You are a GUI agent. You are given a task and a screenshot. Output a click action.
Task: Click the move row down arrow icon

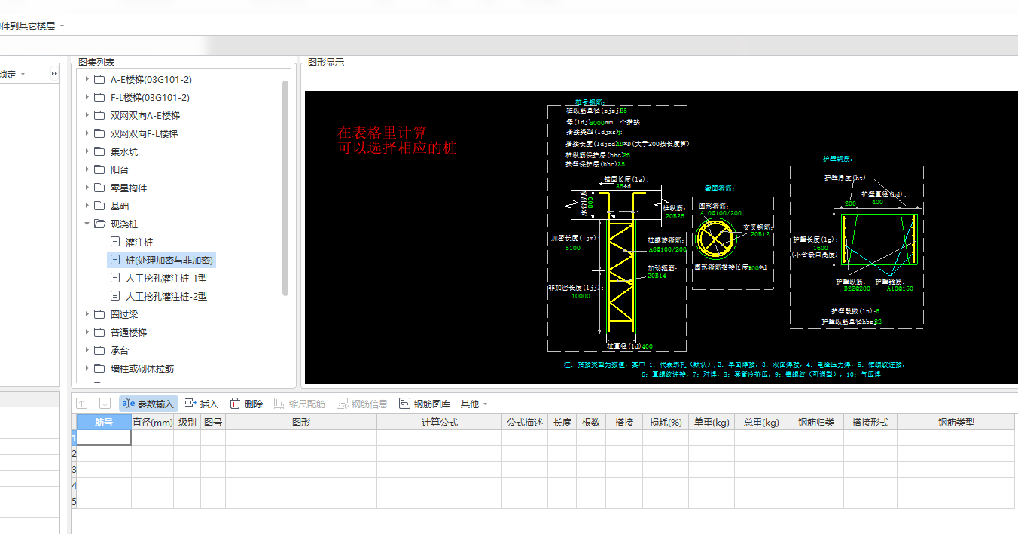click(x=105, y=404)
